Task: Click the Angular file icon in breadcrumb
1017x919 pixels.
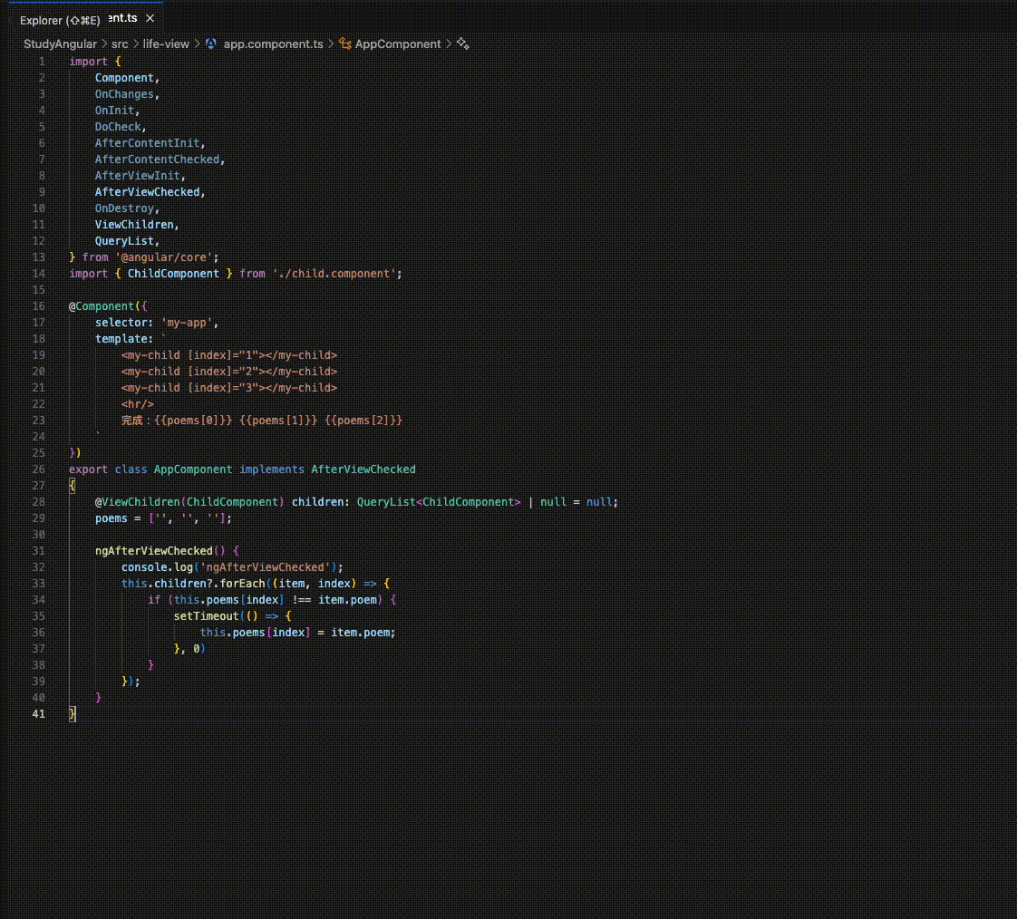Action: (x=211, y=44)
